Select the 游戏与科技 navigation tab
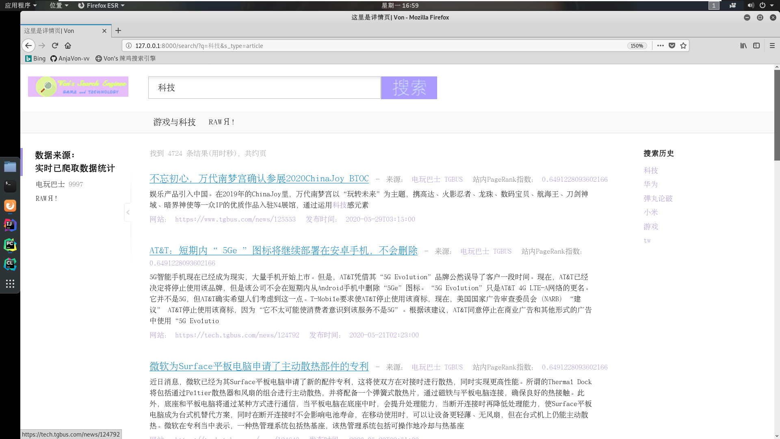This screenshot has width=780, height=439. [174, 122]
